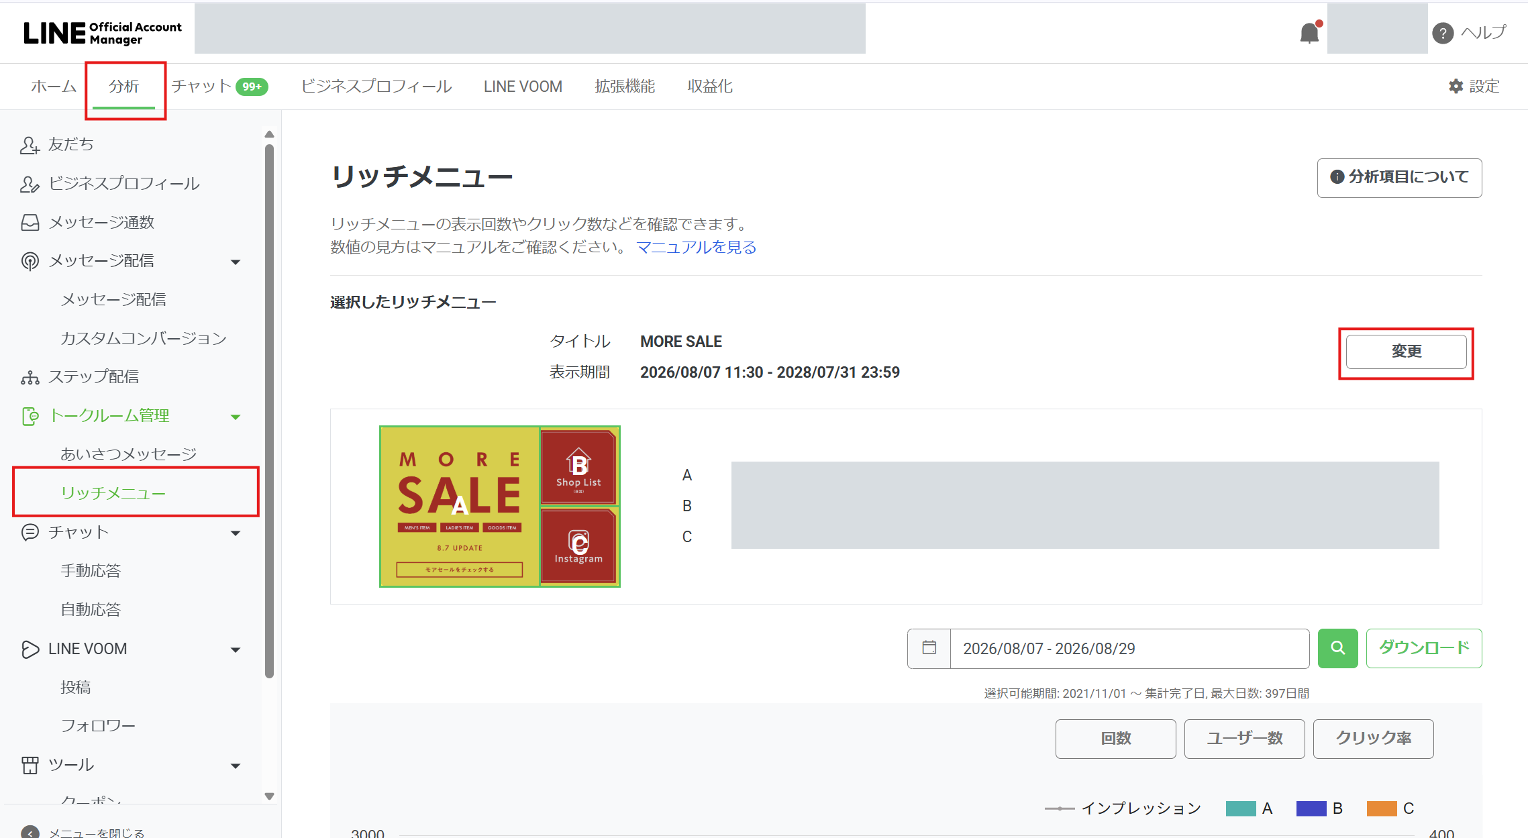
Task: Click the close menu arrow icon
Action: coord(30,833)
